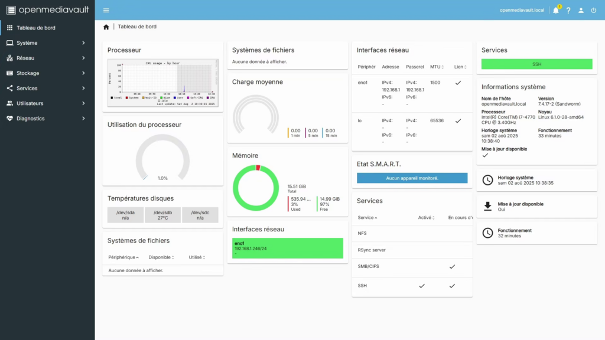
Task: Open the help question mark icon
Action: [x=568, y=11]
